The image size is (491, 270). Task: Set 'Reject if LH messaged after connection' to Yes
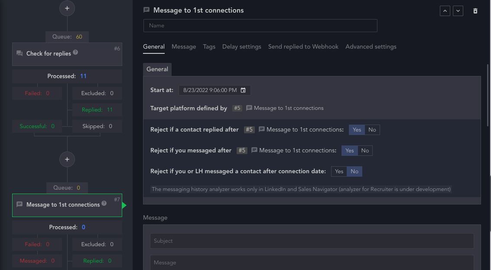[339, 171]
